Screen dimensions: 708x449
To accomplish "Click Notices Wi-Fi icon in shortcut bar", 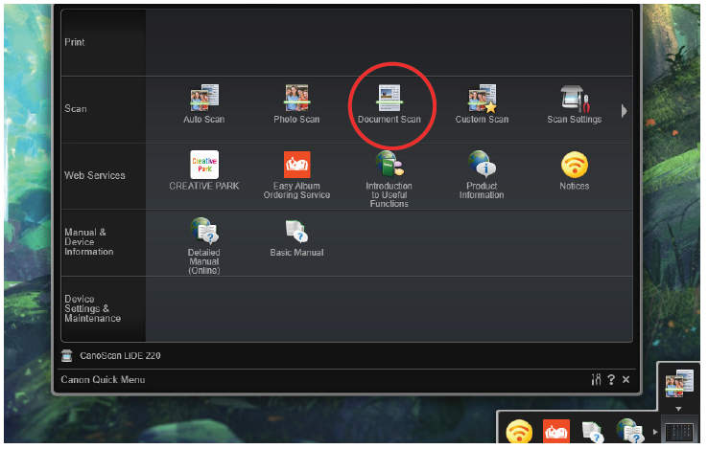I will (521, 433).
